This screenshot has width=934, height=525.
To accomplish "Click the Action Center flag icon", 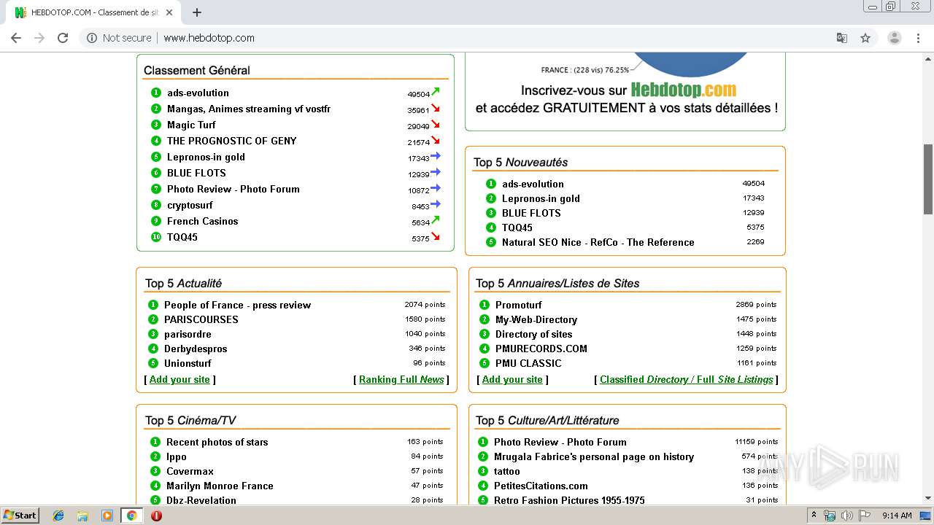I will click(x=864, y=516).
